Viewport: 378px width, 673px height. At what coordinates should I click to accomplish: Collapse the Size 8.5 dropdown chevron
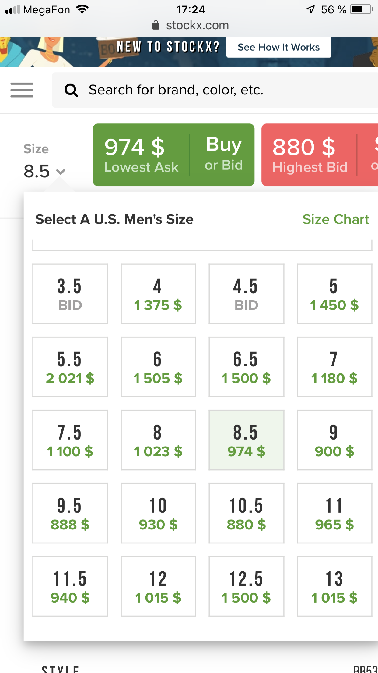pyautogui.click(x=61, y=172)
